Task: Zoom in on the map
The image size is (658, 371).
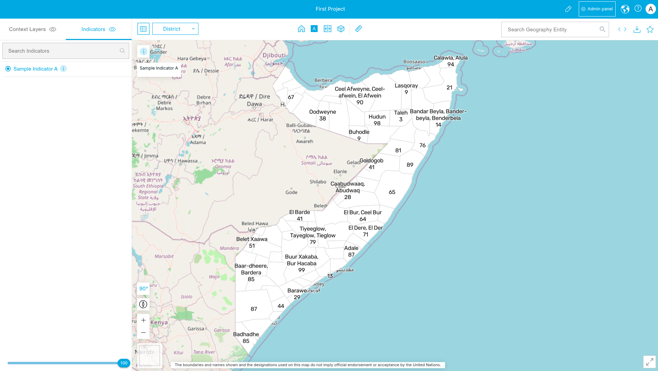Action: coord(143,320)
